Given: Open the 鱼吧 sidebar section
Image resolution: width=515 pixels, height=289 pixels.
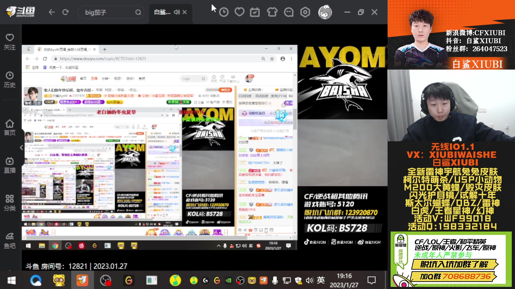Looking at the screenshot, I should pyautogui.click(x=10, y=241).
